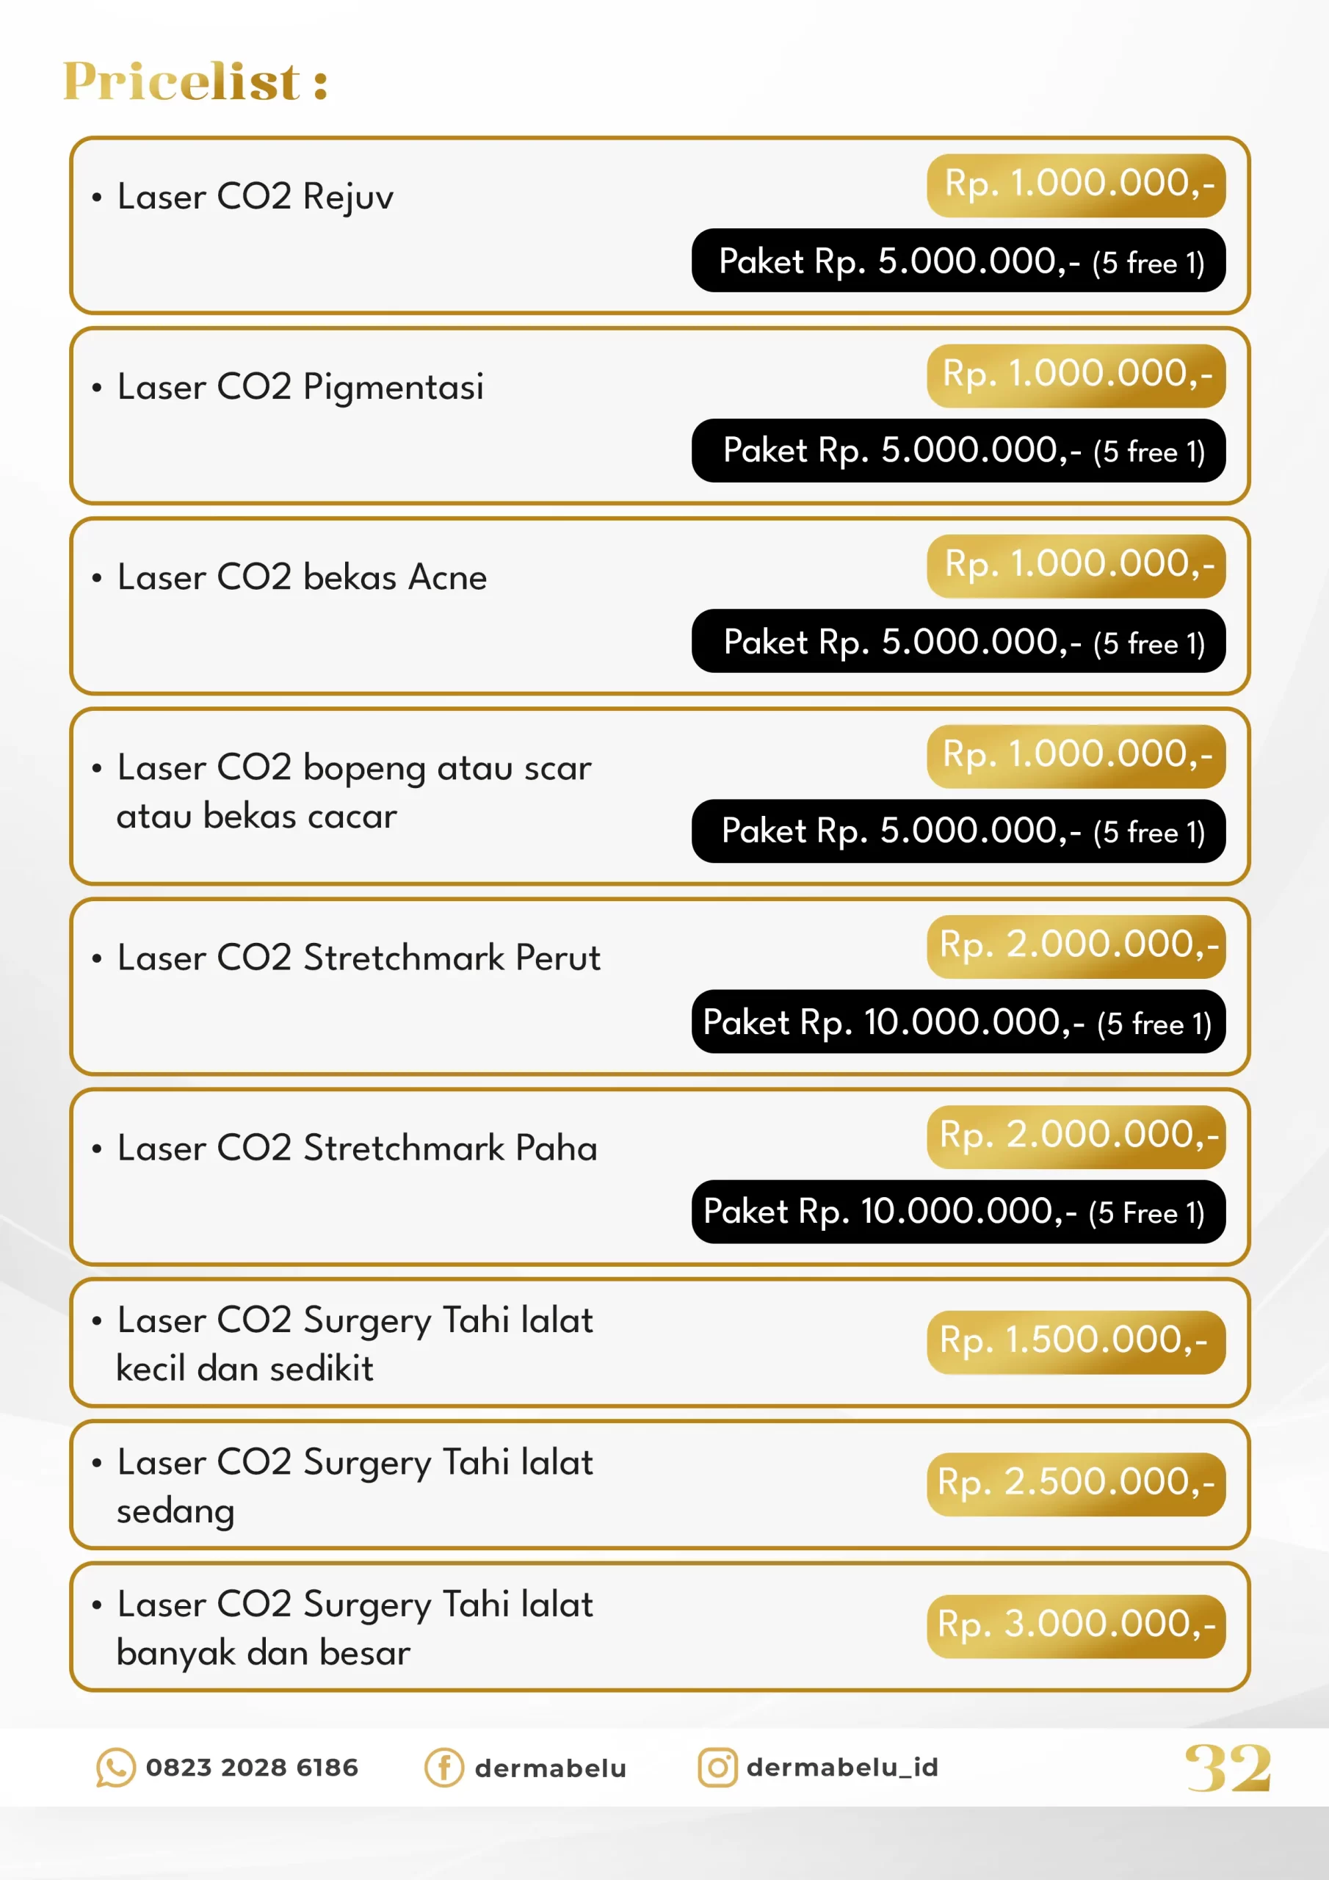Select Paket for Laser CO2 bekas Acne
Viewport: 1329px width, 1880px height.
pos(958,641)
